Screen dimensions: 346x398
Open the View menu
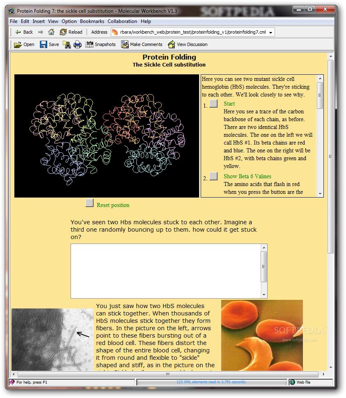click(53, 21)
